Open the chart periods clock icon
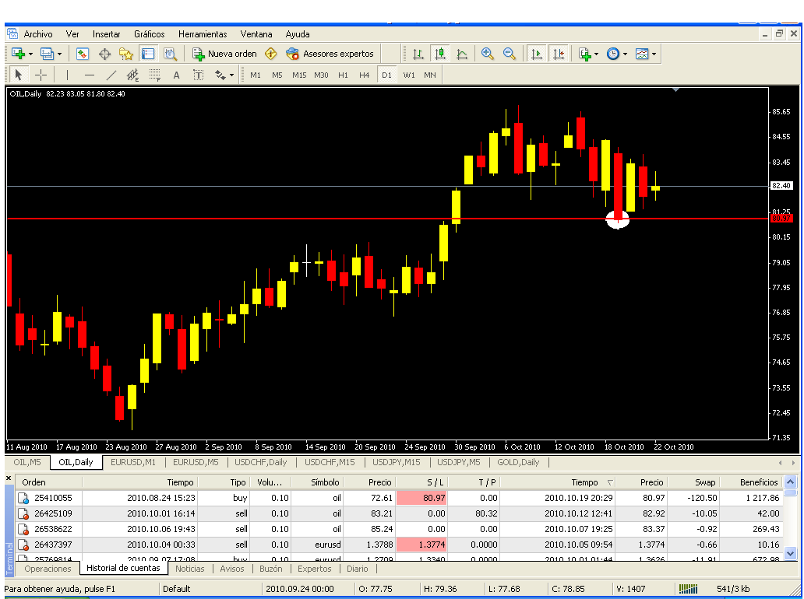The height and width of the screenshot is (599, 804). pyautogui.click(x=613, y=54)
